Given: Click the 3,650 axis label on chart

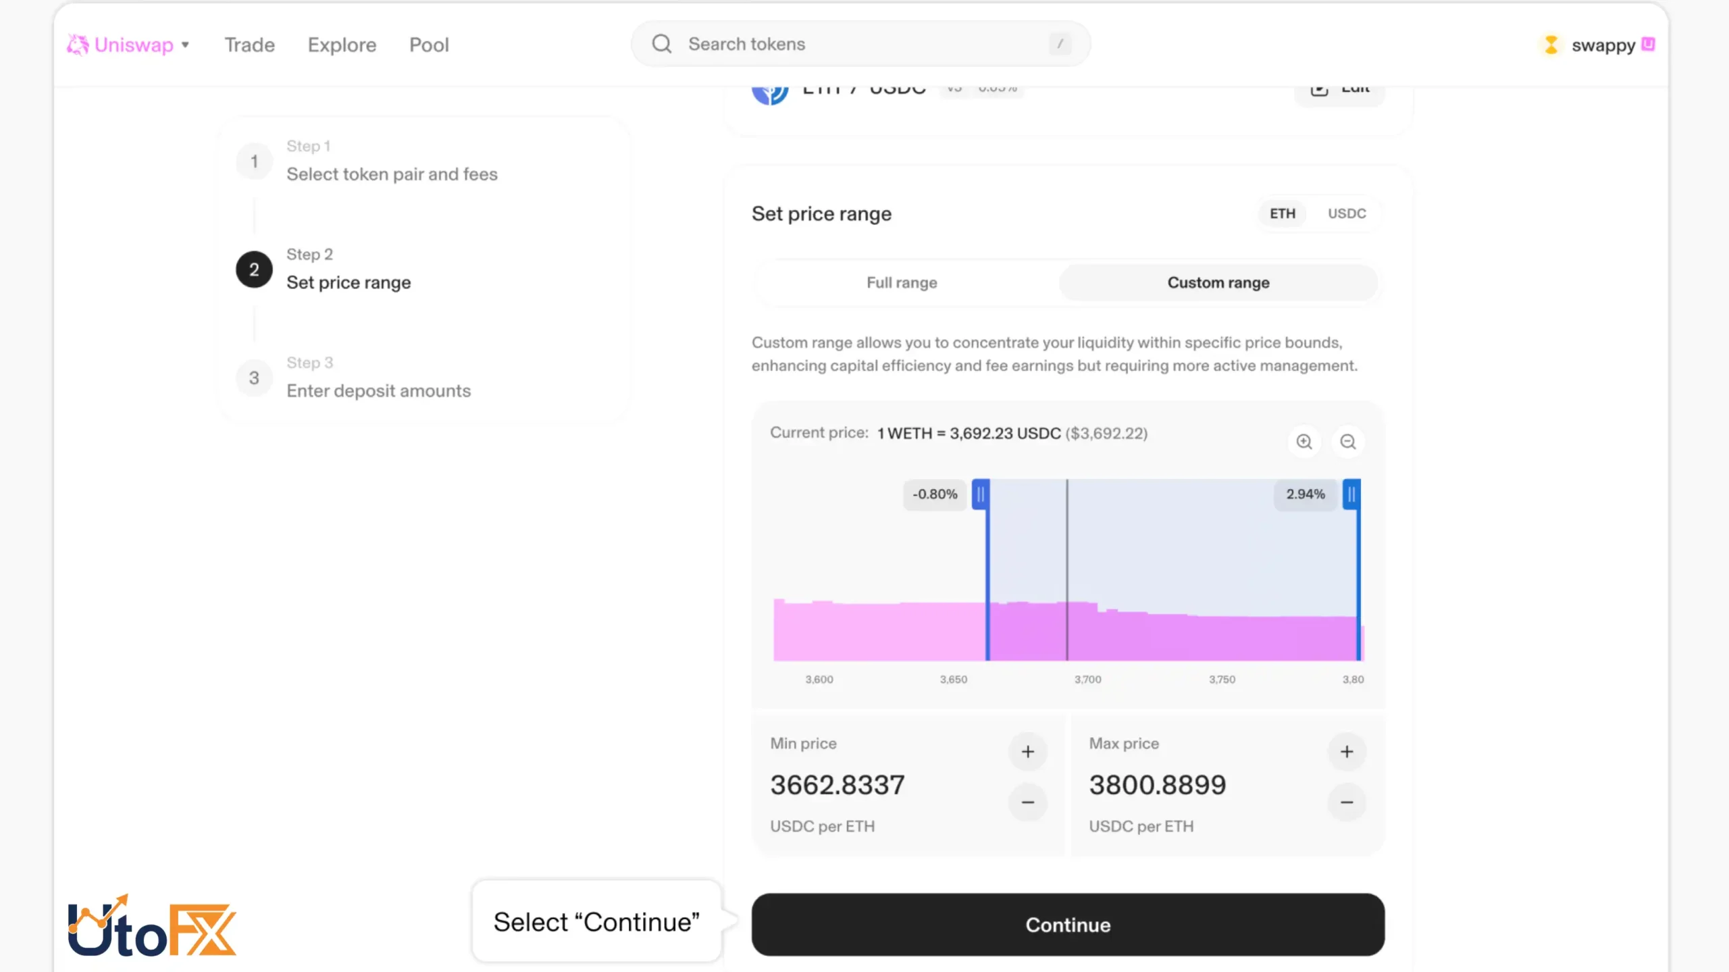Looking at the screenshot, I should (954, 680).
